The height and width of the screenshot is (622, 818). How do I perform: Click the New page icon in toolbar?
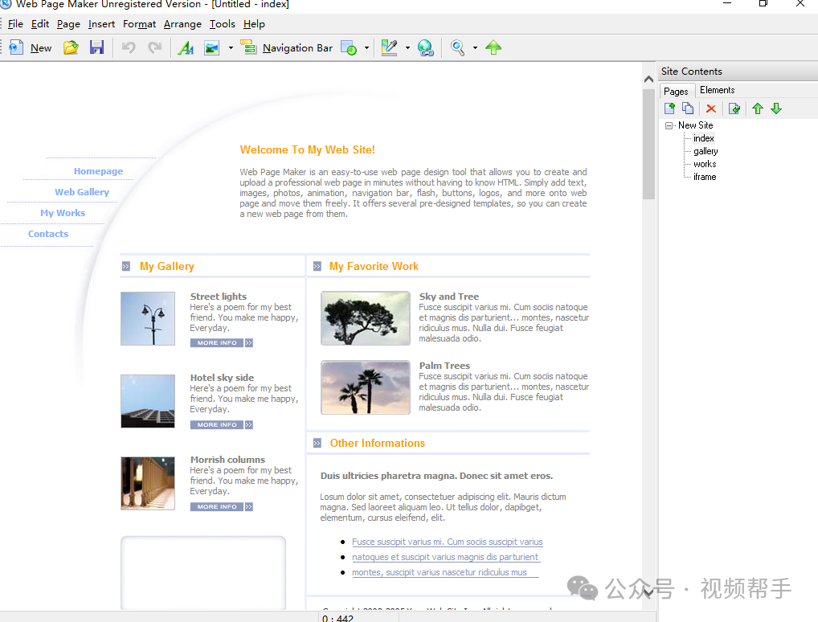click(16, 47)
